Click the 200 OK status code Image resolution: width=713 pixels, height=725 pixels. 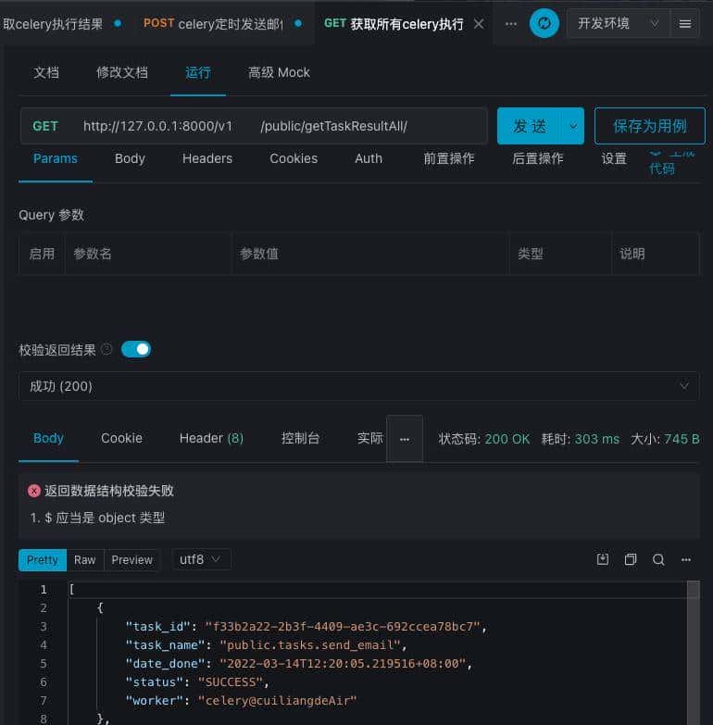tap(507, 439)
